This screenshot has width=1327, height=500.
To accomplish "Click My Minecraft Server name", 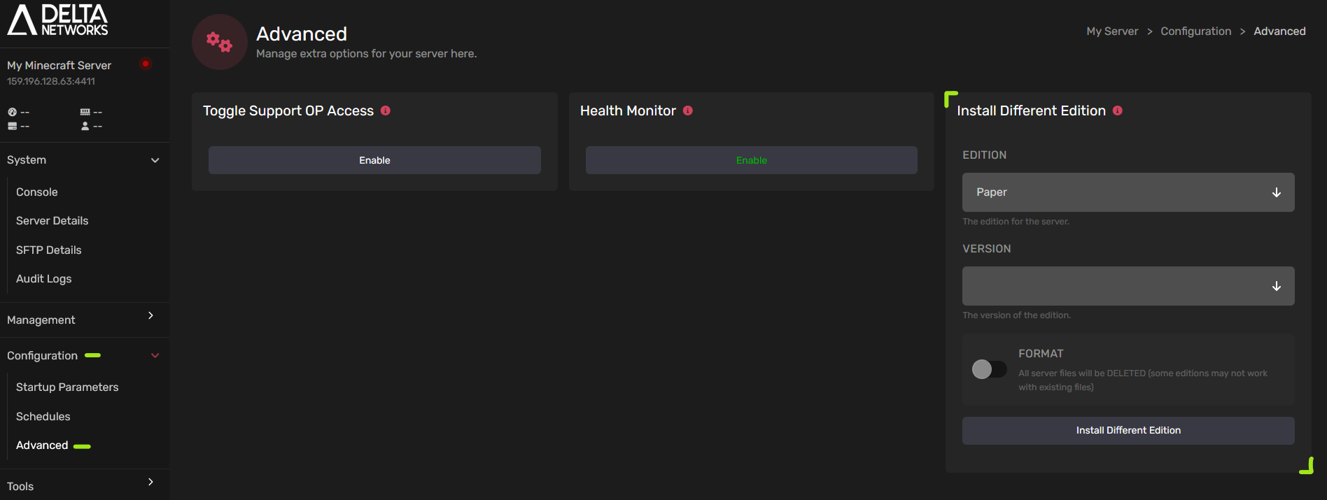I will pyautogui.click(x=59, y=65).
